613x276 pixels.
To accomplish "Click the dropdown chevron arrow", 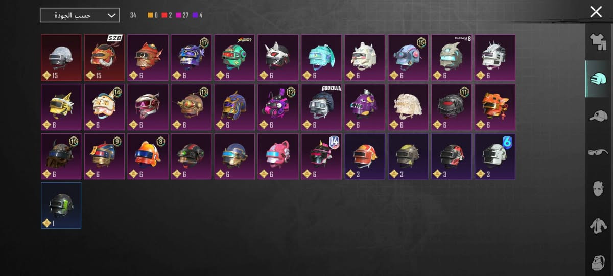I will click(111, 15).
